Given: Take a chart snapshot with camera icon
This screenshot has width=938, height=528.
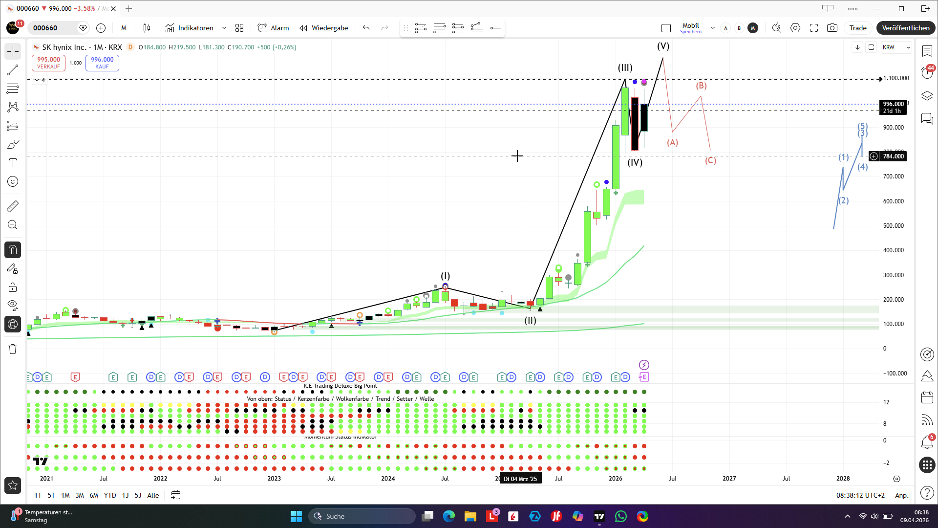Looking at the screenshot, I should click(832, 28).
